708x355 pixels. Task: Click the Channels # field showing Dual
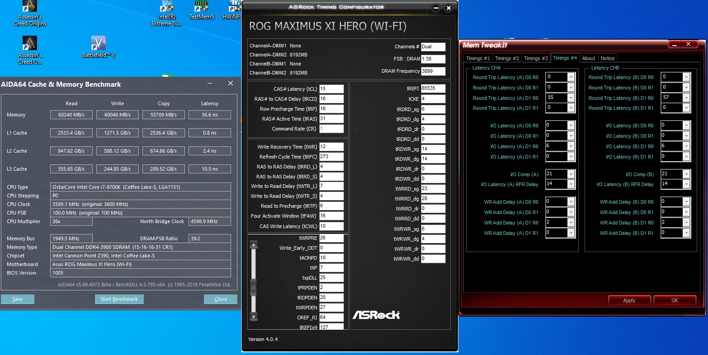(x=433, y=47)
